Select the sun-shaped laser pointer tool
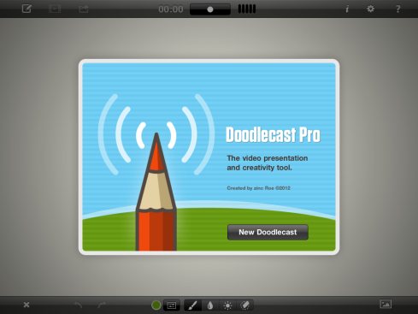The height and width of the screenshot is (314, 418). pyautogui.click(x=227, y=305)
